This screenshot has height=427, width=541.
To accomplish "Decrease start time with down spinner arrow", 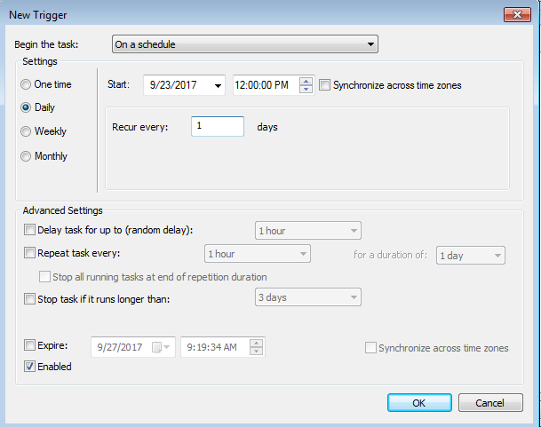I will [306, 89].
